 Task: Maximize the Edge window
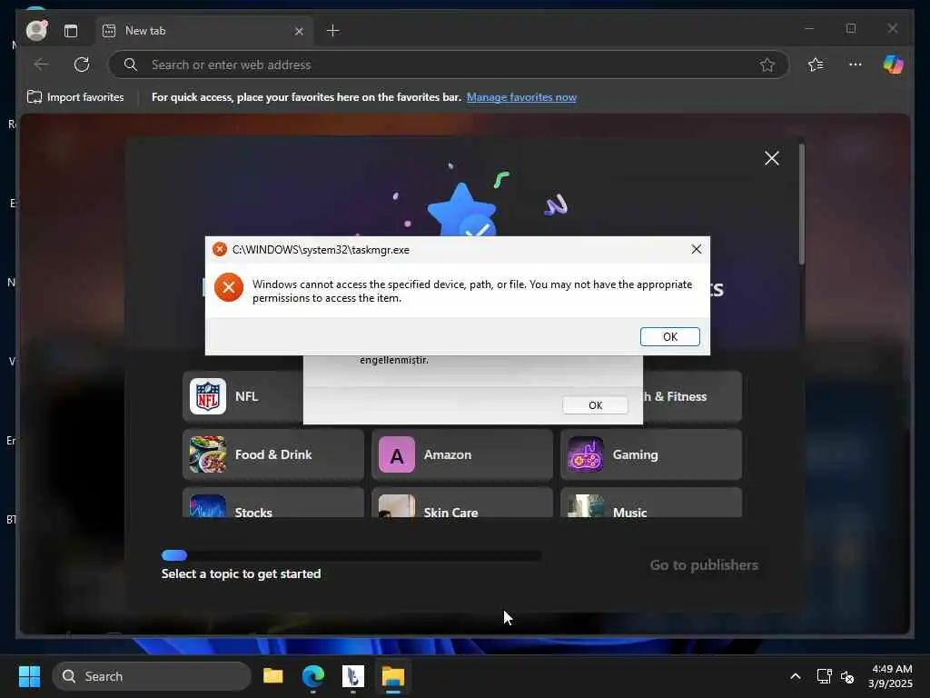pyautogui.click(x=851, y=28)
